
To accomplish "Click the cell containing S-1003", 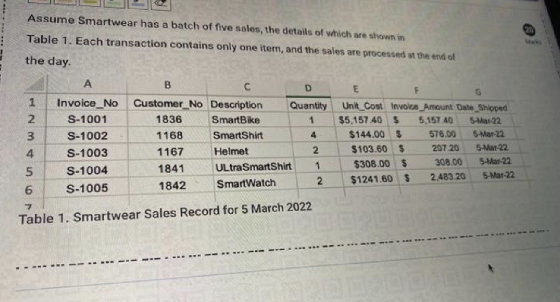I will (x=88, y=153).
